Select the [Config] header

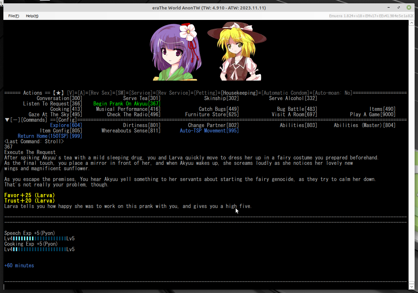coord(67,120)
